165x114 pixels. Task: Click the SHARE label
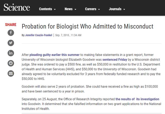click(11, 25)
